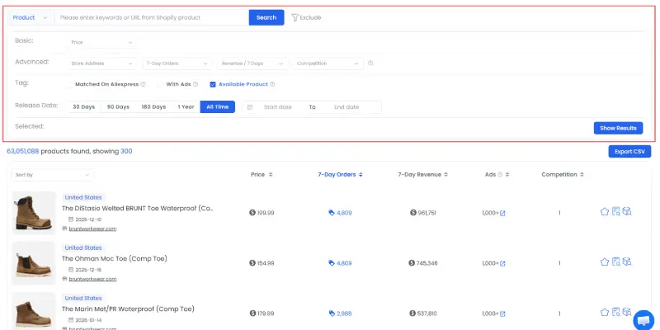Image resolution: width=660 pixels, height=330 pixels.
Task: Click help icon next to With Ads
Action: [196, 84]
